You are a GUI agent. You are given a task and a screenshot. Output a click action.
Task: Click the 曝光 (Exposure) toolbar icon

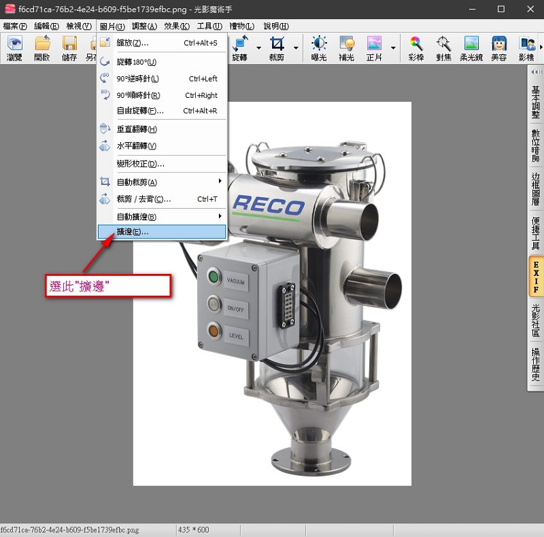pos(319,48)
